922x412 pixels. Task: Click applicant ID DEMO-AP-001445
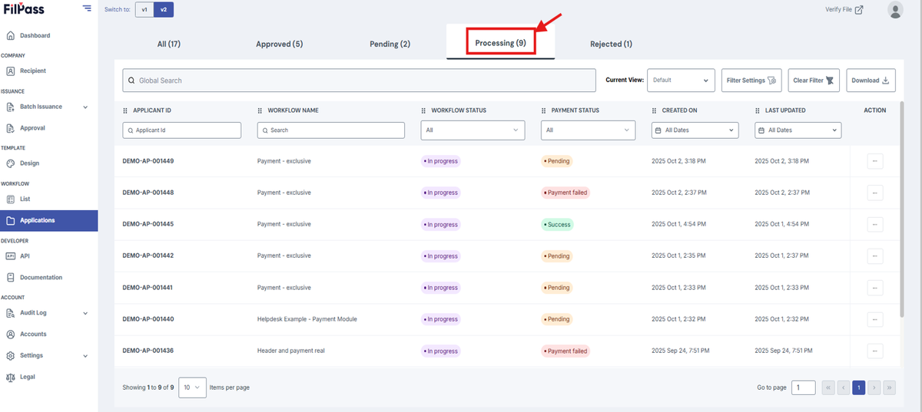click(x=148, y=225)
